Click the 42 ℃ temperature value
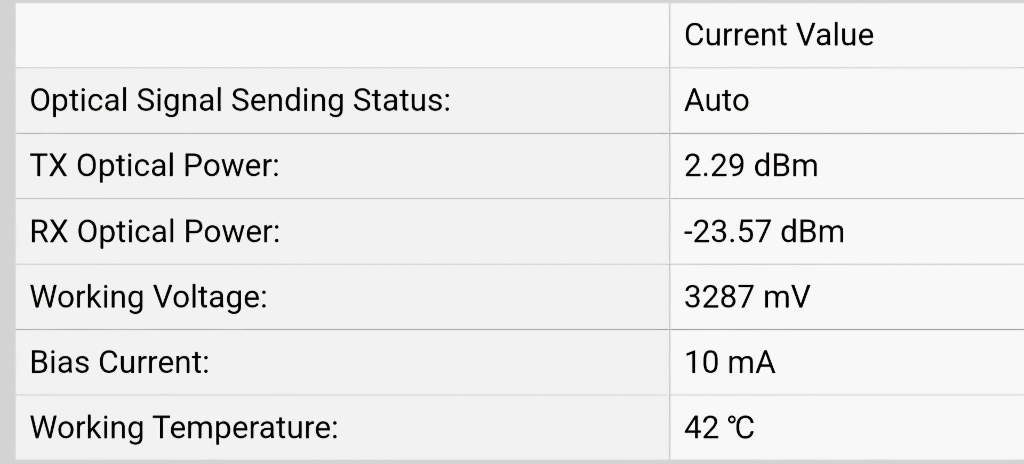 [x=719, y=428]
